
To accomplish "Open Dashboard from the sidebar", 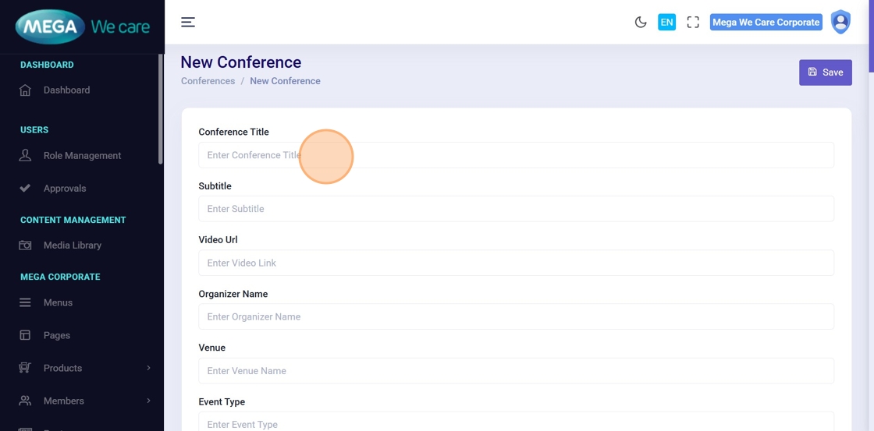I will (66, 90).
